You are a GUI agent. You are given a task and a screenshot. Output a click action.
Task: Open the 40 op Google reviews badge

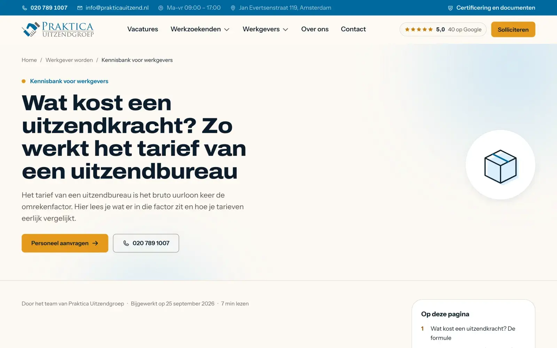443,30
